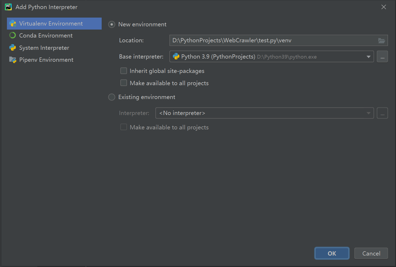This screenshot has width=396, height=267.
Task: Expand the No interpreter dropdown
Action: pyautogui.click(x=369, y=113)
